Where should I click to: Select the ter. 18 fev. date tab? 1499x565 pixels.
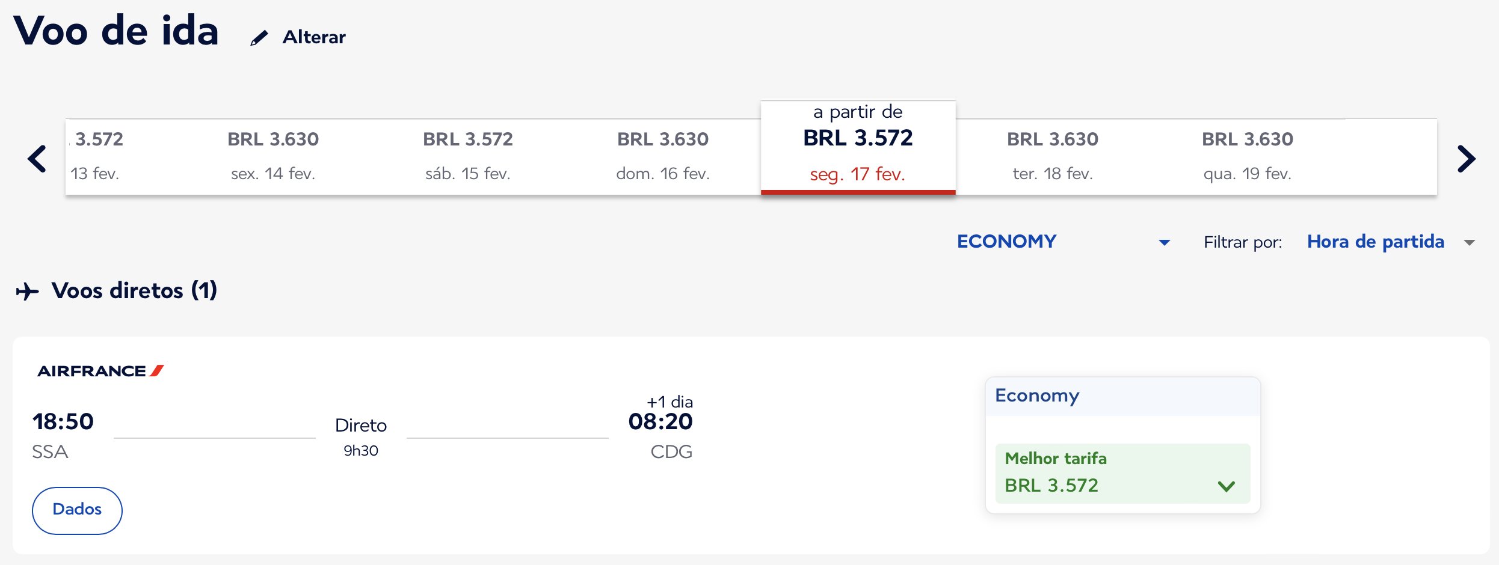(1053, 157)
